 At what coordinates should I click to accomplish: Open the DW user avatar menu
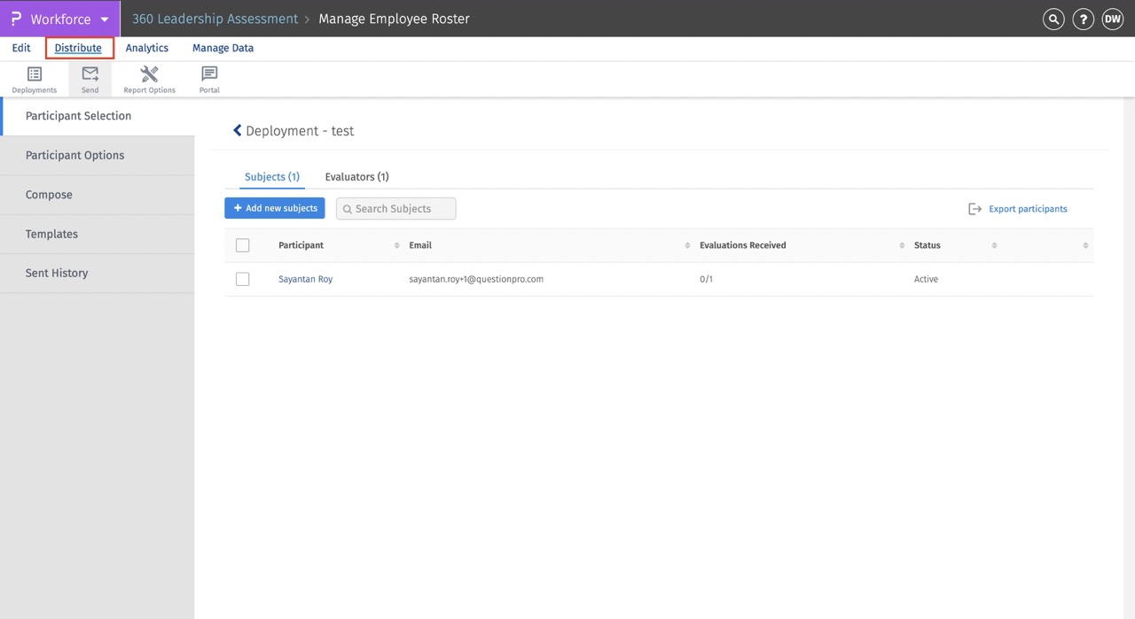[x=1112, y=19]
